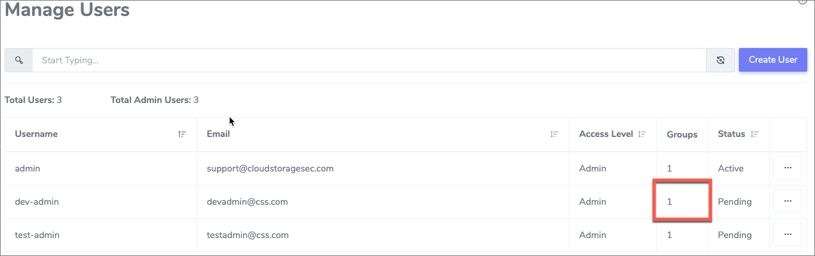Focus the Start Typing search field
The width and height of the screenshot is (815, 256).
click(x=369, y=60)
